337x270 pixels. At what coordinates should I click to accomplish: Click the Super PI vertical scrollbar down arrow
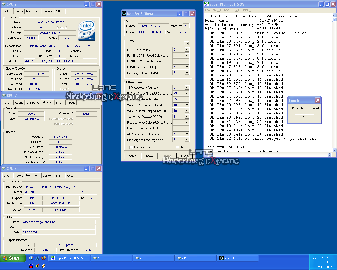[334, 150]
